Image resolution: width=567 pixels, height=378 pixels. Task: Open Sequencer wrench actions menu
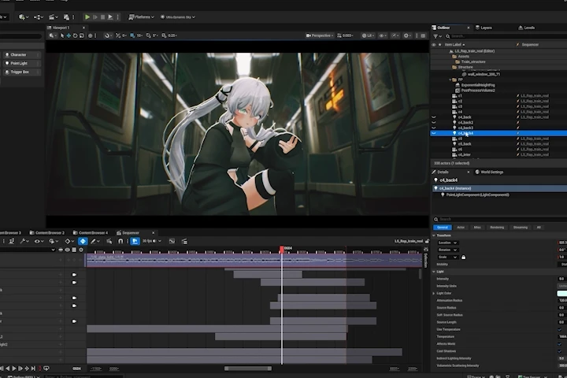[24, 241]
